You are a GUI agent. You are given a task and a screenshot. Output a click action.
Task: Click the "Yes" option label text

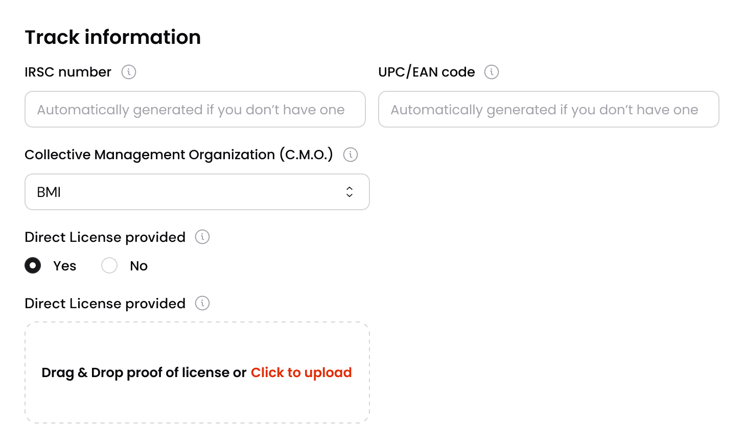65,266
